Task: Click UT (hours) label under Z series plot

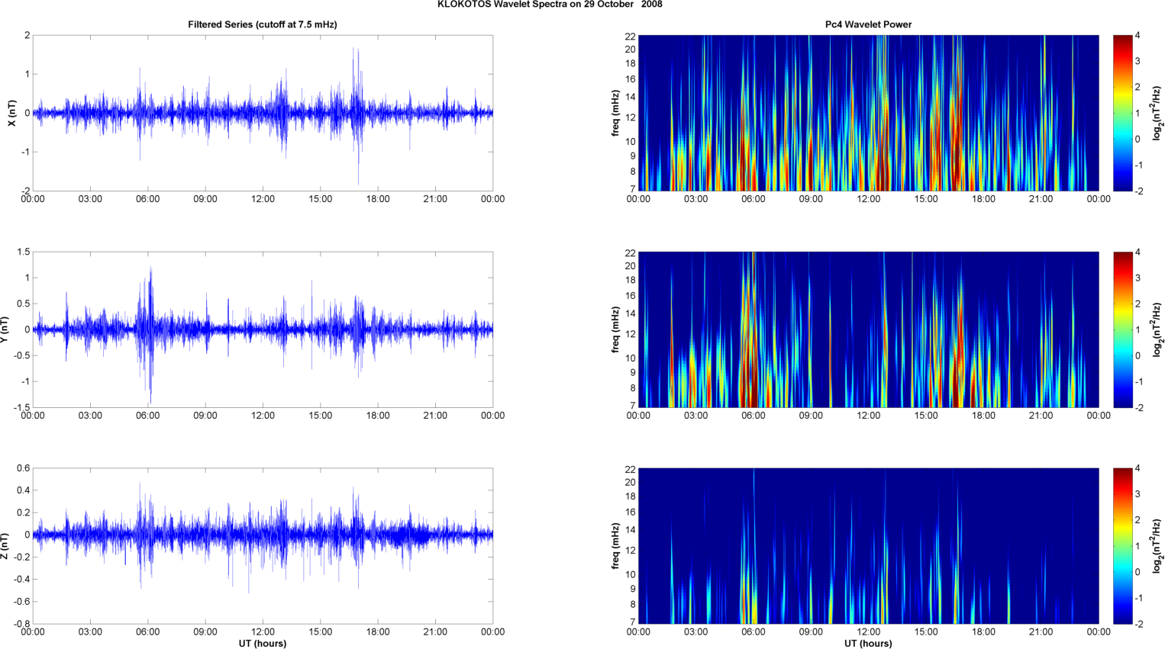Action: (262, 643)
